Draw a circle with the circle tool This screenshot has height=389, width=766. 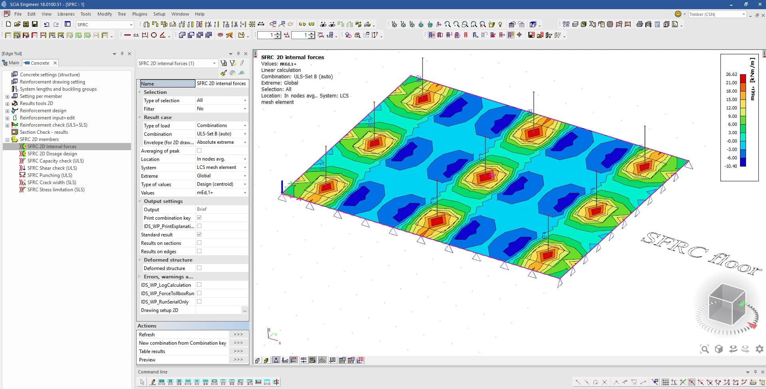[153, 35]
